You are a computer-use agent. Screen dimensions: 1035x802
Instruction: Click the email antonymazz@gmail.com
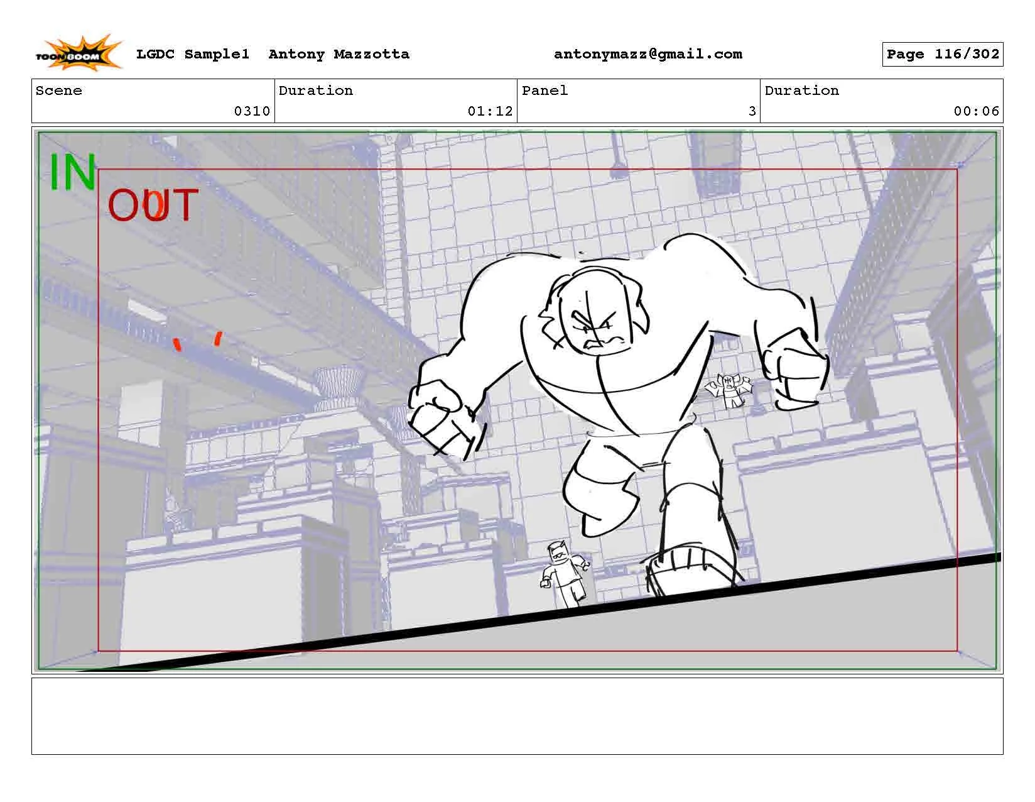pos(648,55)
